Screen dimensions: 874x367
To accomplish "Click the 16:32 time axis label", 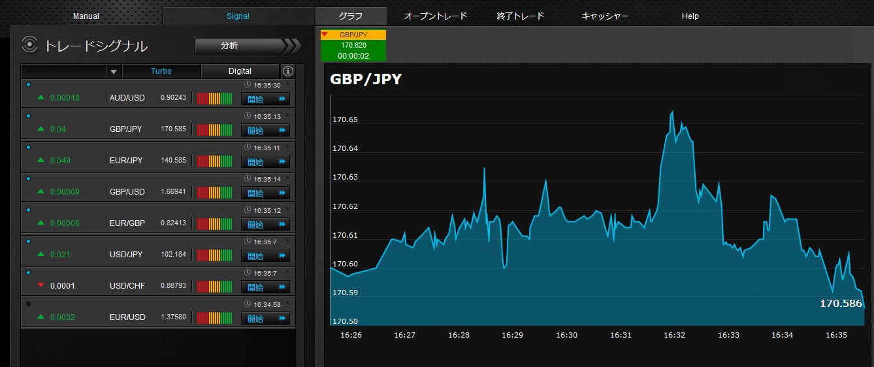I will [x=675, y=335].
